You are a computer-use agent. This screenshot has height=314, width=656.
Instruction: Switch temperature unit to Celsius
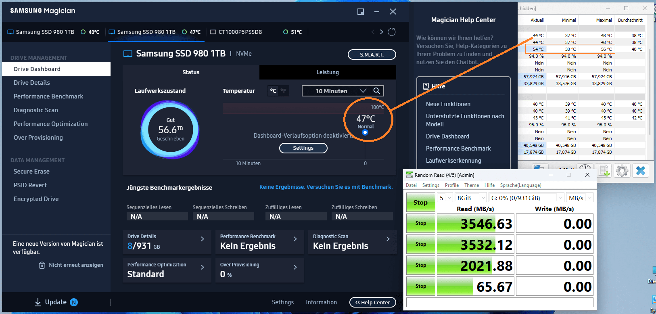[x=273, y=91]
